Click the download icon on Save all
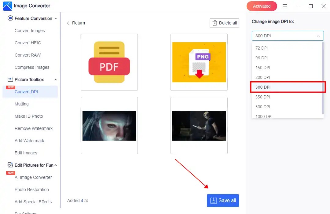The image size is (330, 214). pyautogui.click(x=214, y=201)
